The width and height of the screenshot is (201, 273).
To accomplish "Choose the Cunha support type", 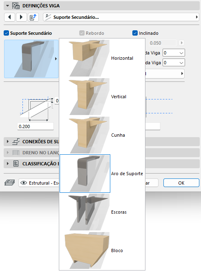I will click(102, 135).
